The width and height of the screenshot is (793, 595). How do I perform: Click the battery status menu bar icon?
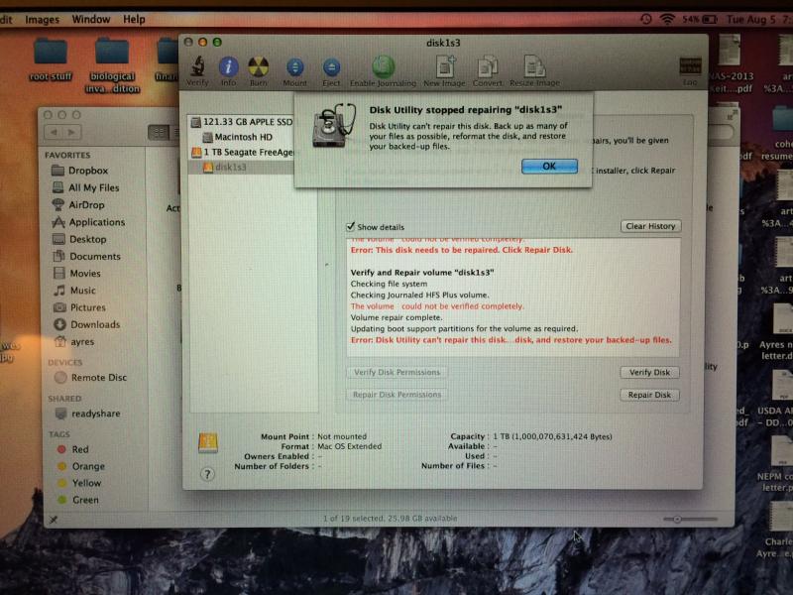pos(701,19)
